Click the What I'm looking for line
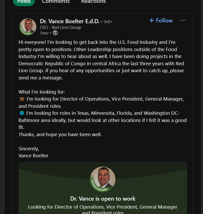203x214 pixels. [42, 92]
